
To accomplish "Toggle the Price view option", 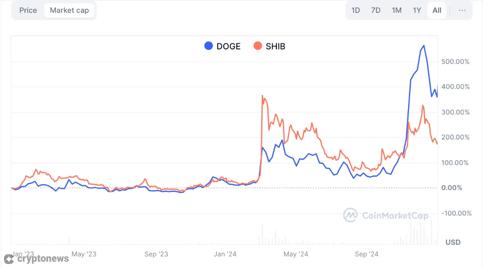I will point(28,10).
